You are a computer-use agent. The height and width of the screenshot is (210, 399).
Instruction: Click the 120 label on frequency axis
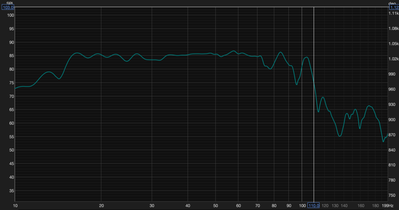(325, 206)
